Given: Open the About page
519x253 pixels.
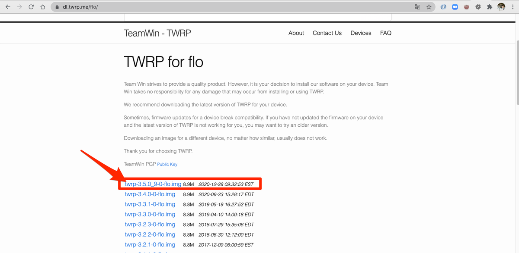Looking at the screenshot, I should pyautogui.click(x=296, y=33).
